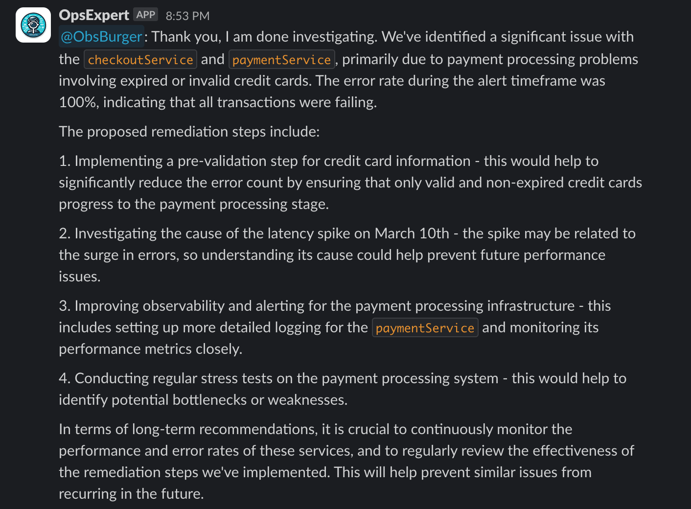
Task: Click the robot face icon in the avatar
Action: [33, 24]
